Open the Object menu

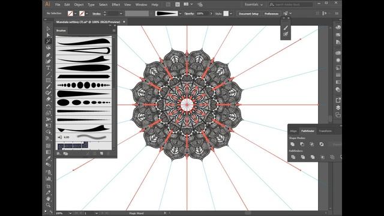click(79, 5)
